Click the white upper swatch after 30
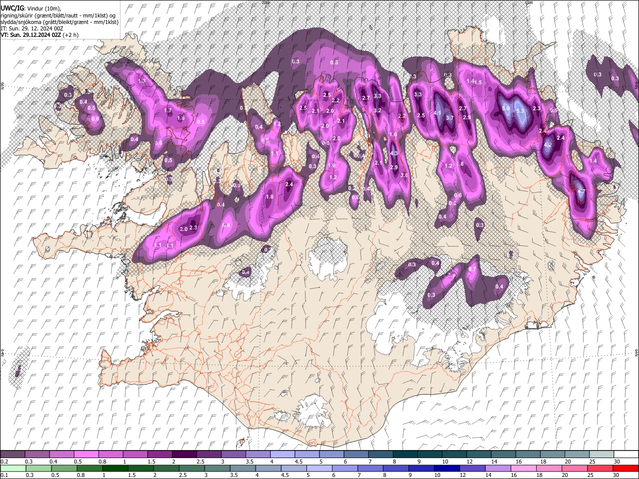This screenshot has width=639, height=479. pos(626,455)
